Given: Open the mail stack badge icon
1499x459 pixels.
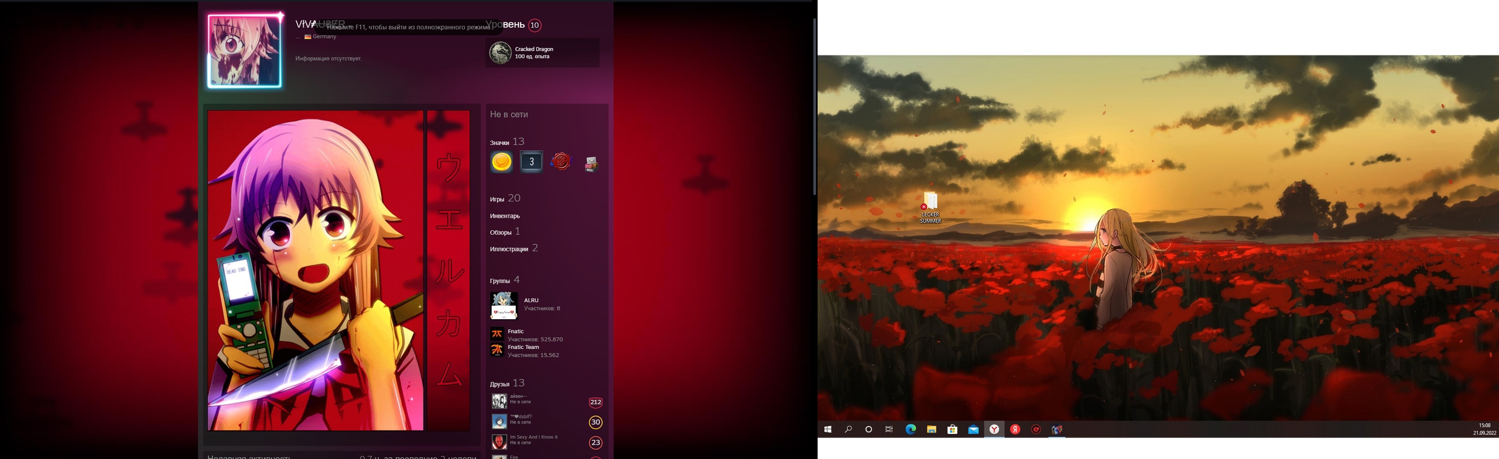Looking at the screenshot, I should point(591,163).
